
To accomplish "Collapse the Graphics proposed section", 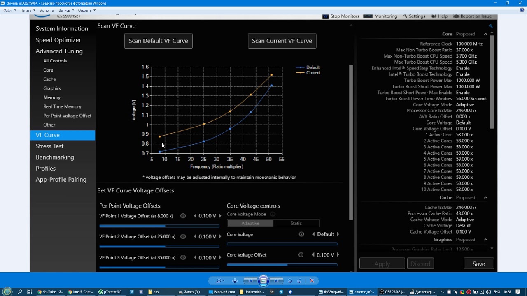I will pos(485,240).
